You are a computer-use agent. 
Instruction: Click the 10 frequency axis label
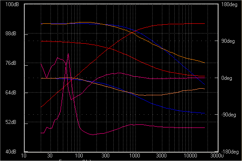(23, 156)
